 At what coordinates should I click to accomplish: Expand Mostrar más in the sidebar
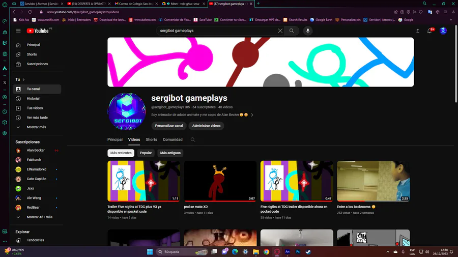(x=37, y=127)
